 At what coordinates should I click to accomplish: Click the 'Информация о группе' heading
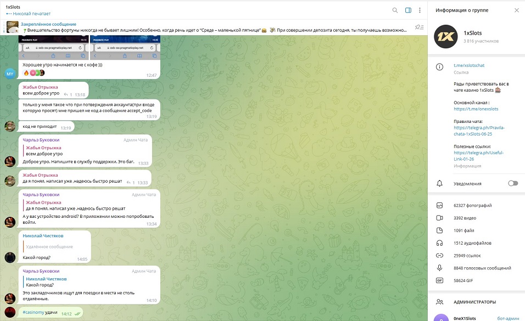pos(462,10)
